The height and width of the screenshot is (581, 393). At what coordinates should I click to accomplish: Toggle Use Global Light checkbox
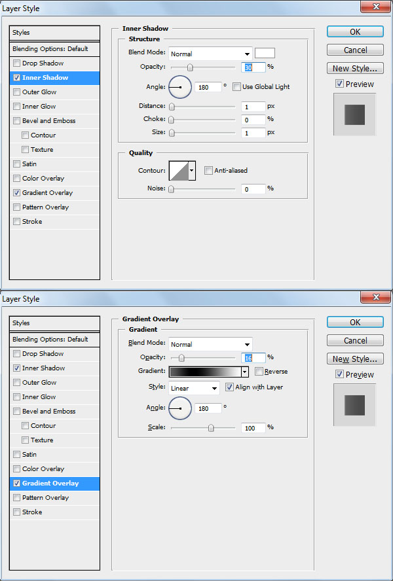pyautogui.click(x=236, y=87)
